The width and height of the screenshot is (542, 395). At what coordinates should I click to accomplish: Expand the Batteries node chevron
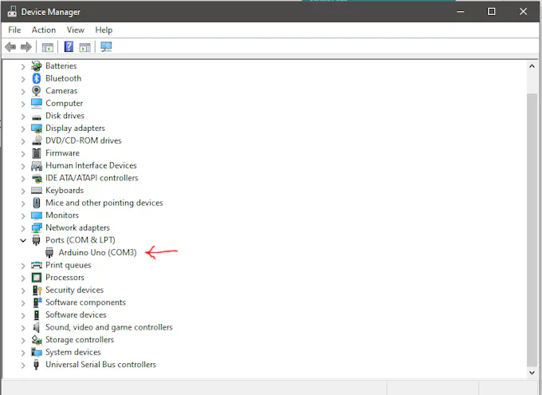23,66
